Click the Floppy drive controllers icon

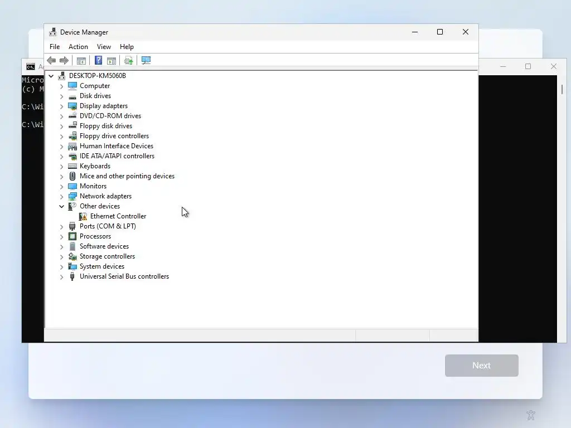(72, 136)
